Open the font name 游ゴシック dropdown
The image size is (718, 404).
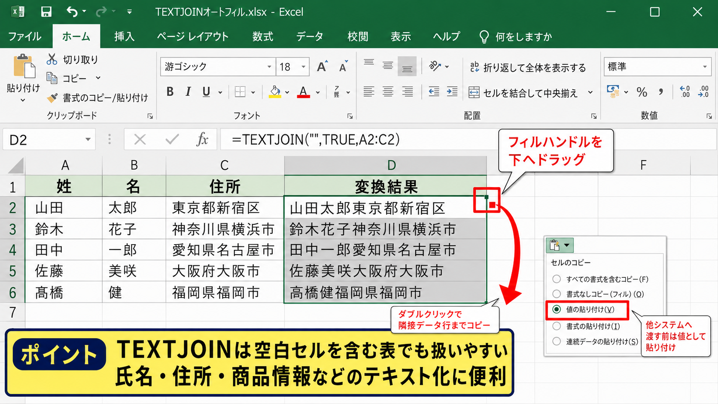269,67
